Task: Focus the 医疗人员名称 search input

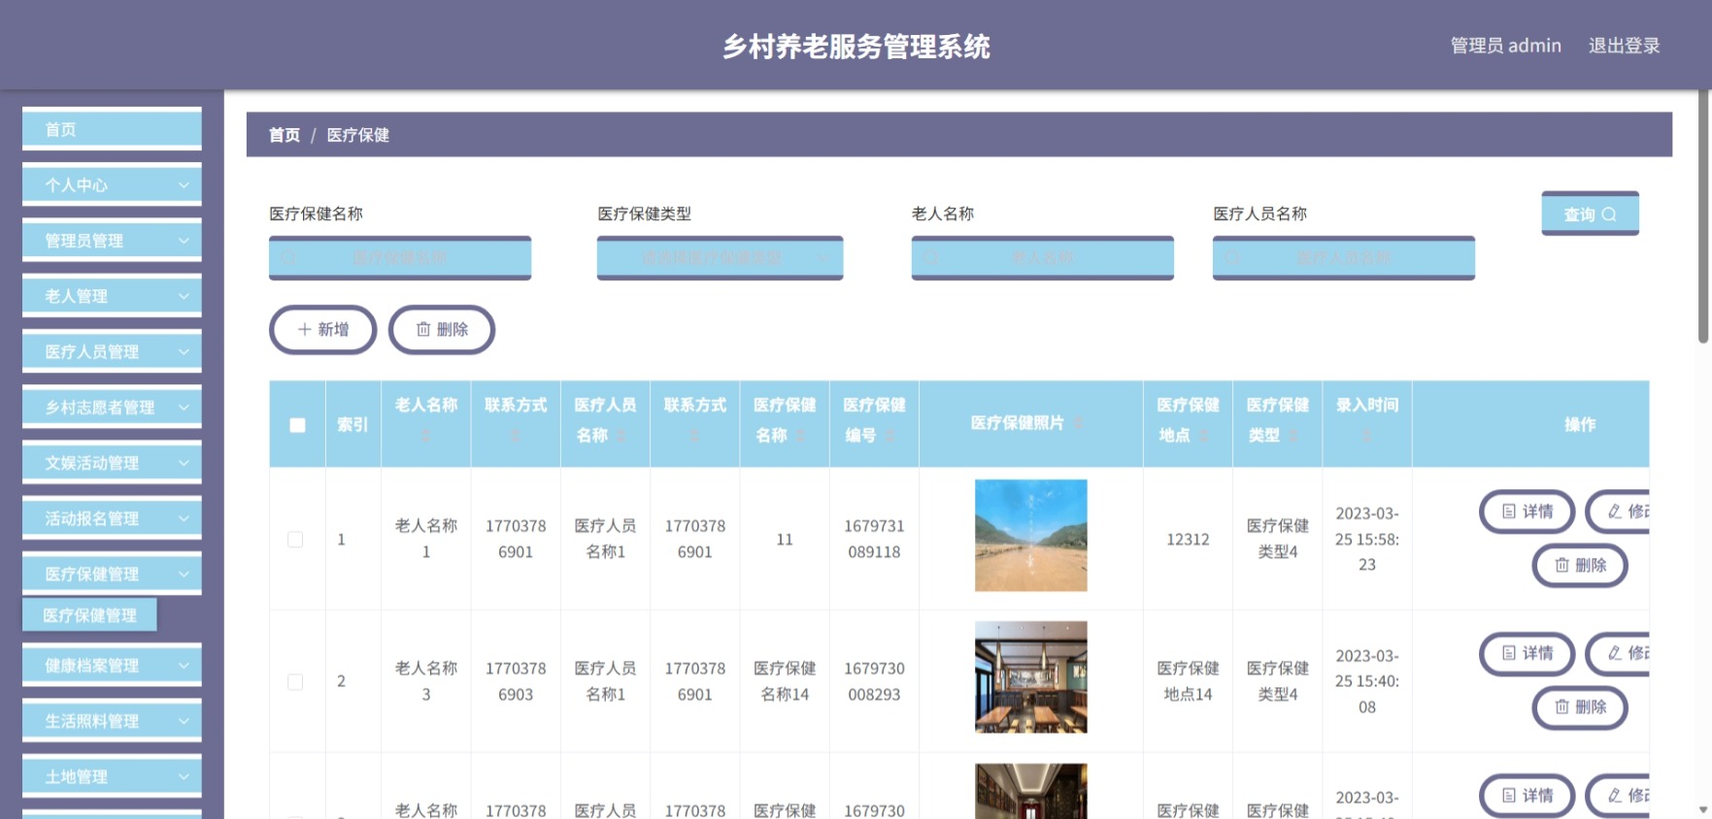Action: 1343,258
